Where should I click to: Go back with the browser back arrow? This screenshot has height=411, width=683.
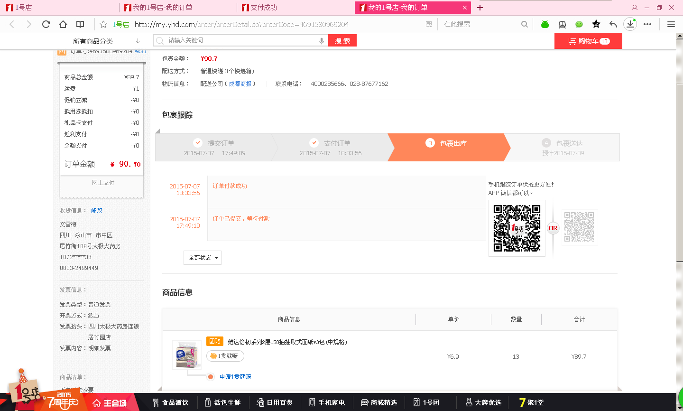coord(12,24)
